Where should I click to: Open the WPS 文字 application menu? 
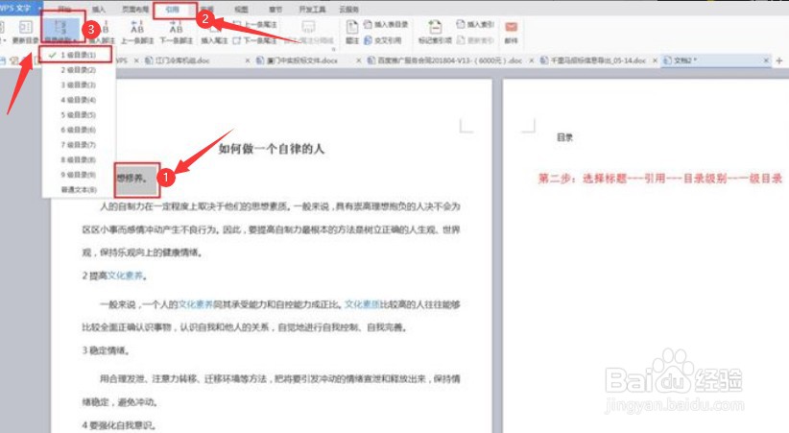[20, 9]
